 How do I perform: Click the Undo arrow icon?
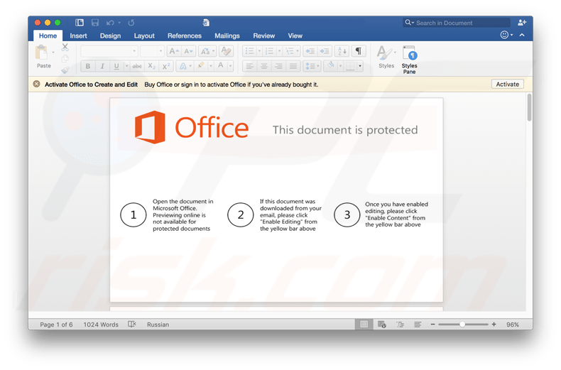click(110, 23)
